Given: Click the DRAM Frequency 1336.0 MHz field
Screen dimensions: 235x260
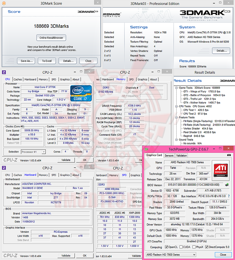Looking at the screenshot, I should click(x=134, y=106).
